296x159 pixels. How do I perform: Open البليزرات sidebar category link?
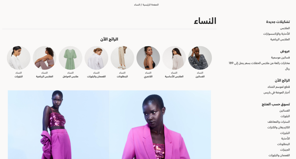285,133
